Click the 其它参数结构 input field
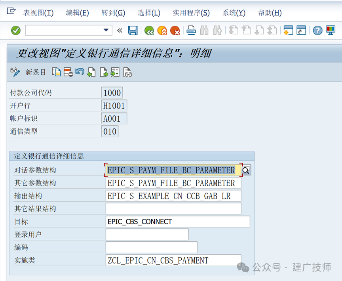 [x=173, y=183]
